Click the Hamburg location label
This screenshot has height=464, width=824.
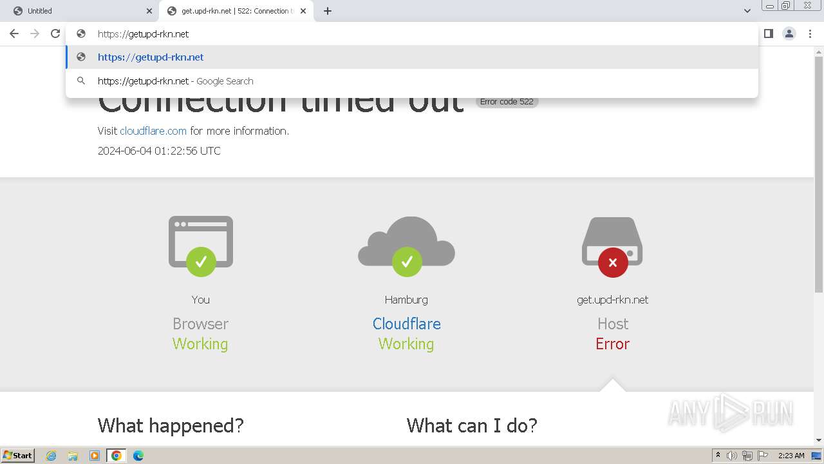point(406,300)
